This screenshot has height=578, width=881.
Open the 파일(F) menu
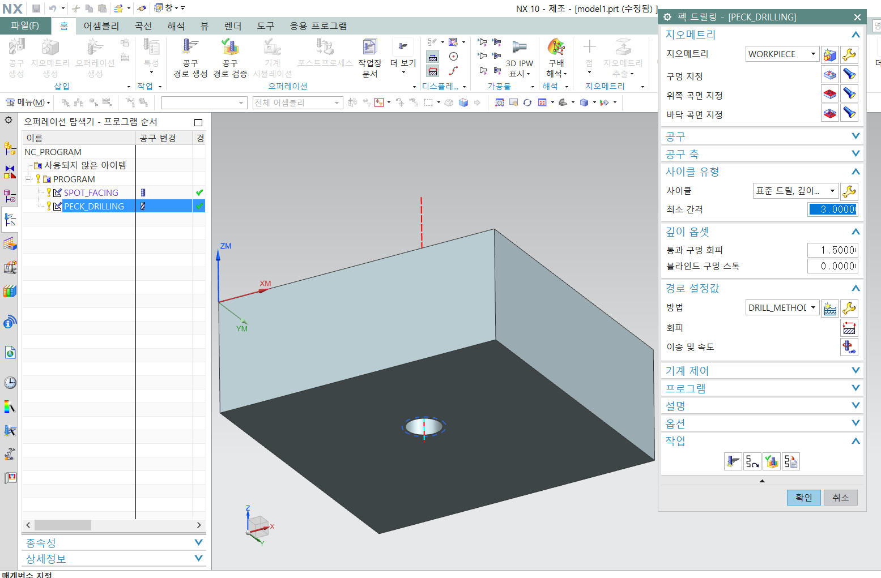(x=25, y=25)
